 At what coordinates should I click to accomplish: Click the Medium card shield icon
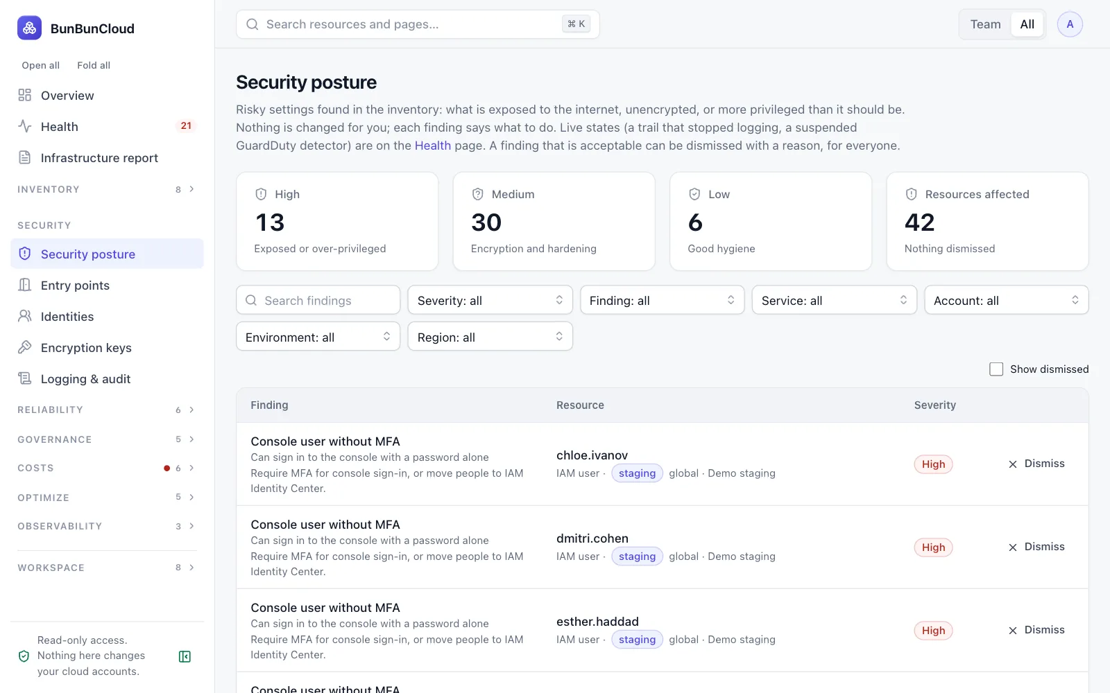tap(478, 194)
